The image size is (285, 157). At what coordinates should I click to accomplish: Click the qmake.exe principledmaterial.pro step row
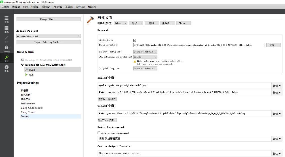[x=185, y=85]
